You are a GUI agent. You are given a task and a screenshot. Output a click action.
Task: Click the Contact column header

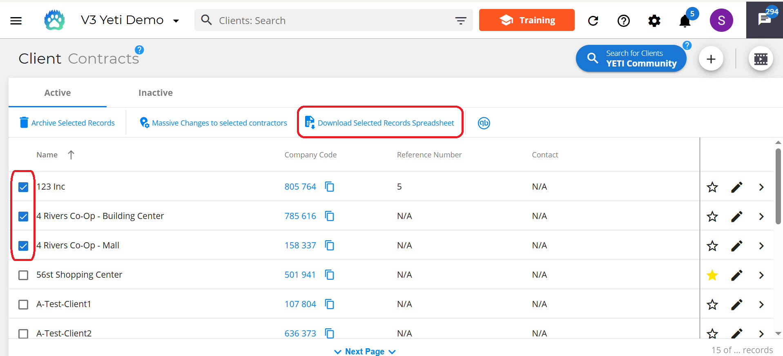pyautogui.click(x=545, y=155)
